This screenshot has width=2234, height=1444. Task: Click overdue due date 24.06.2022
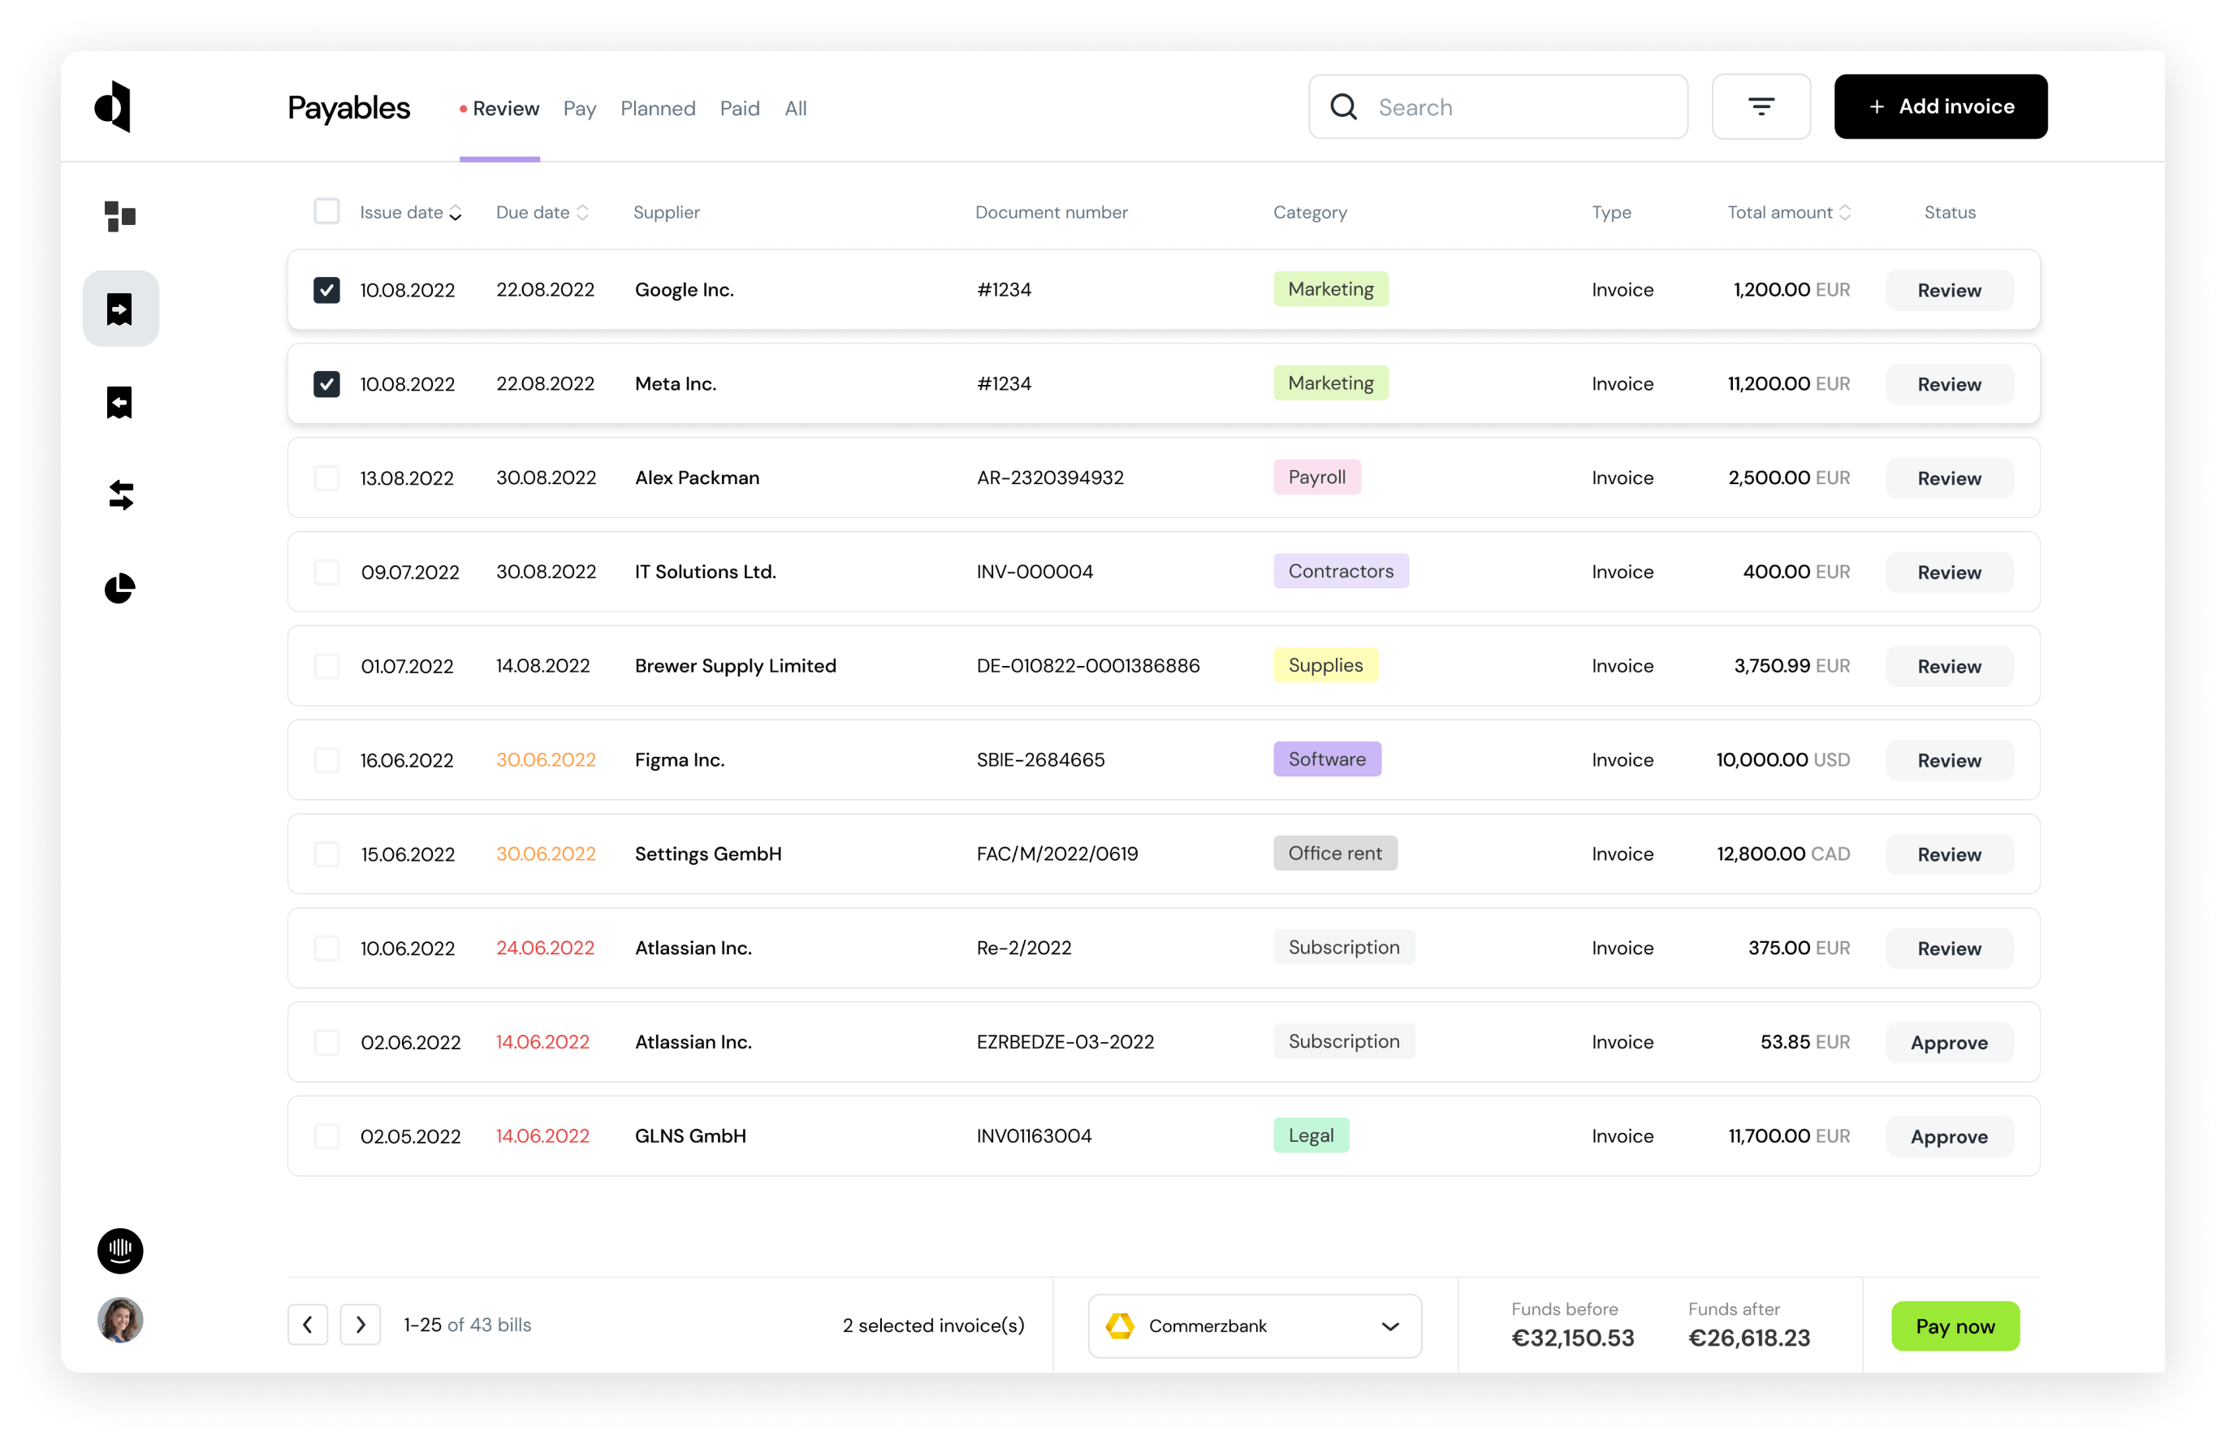pos(545,948)
